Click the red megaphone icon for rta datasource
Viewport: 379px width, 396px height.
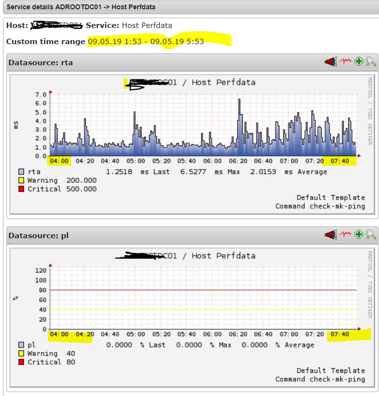[x=330, y=62]
